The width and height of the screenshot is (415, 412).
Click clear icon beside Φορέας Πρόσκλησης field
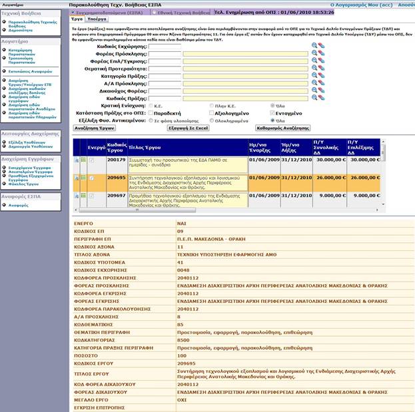(x=321, y=54)
